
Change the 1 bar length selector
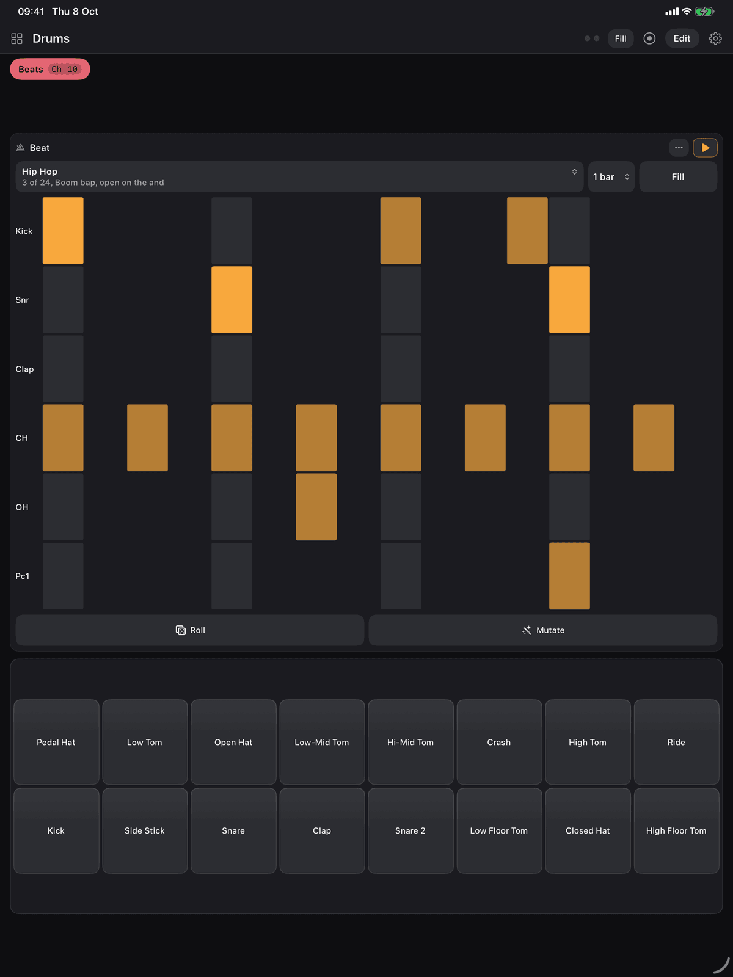click(x=611, y=177)
